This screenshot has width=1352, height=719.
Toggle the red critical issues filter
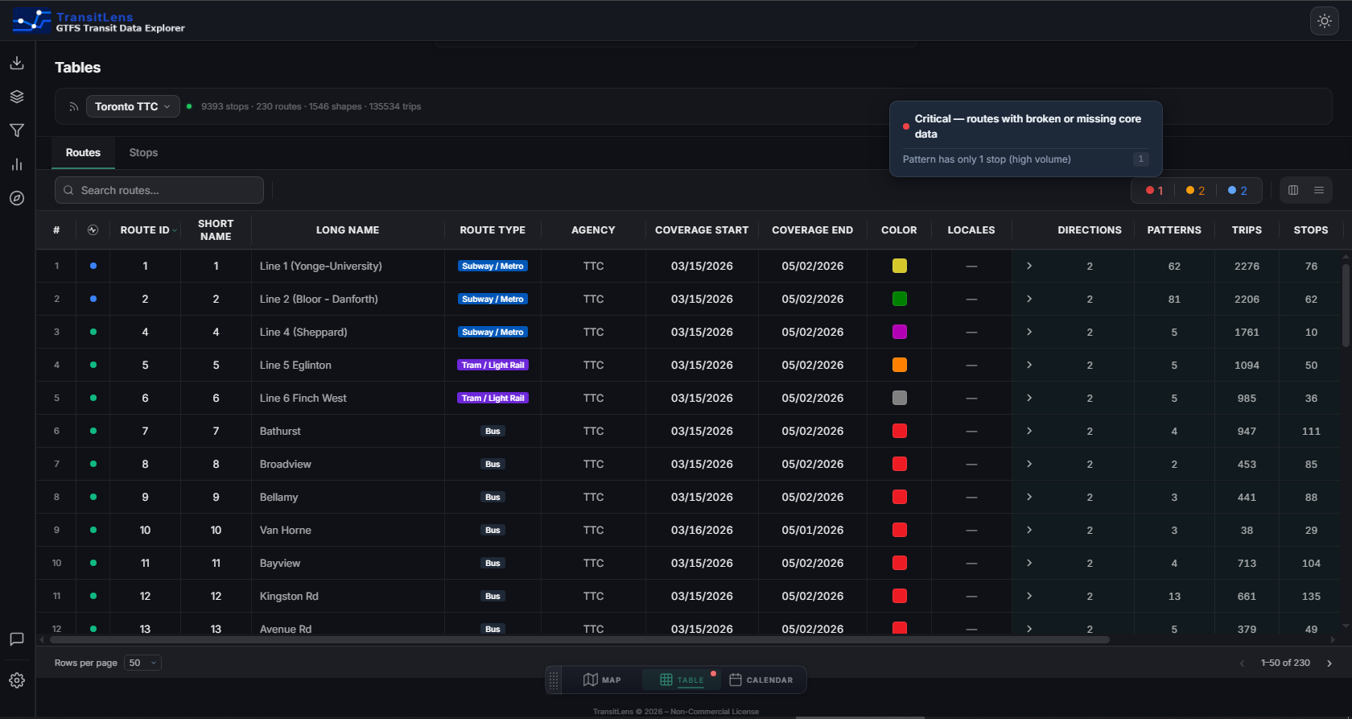point(1155,191)
